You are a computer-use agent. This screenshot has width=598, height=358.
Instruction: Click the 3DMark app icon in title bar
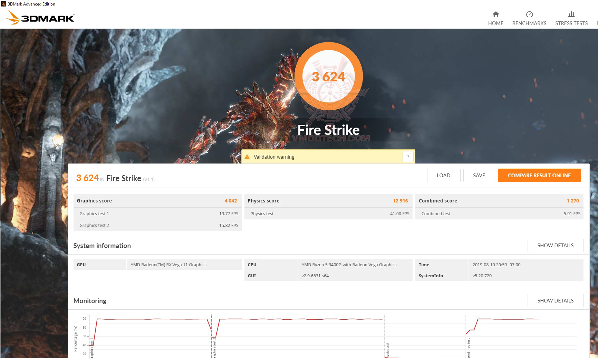pyautogui.click(x=3, y=4)
